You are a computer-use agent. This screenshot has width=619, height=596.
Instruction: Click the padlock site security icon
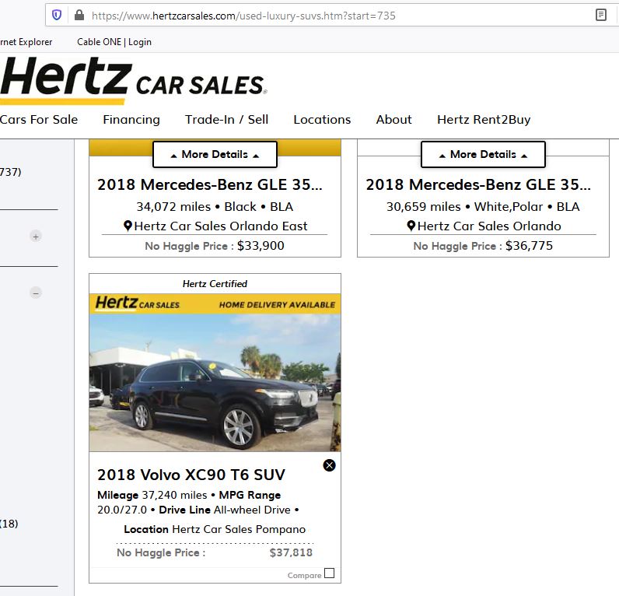[x=79, y=16]
